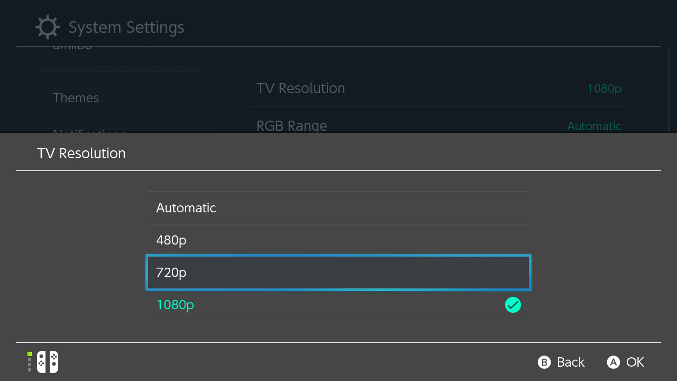Select the highlighted 720p option
This screenshot has width=677, height=381.
338,273
